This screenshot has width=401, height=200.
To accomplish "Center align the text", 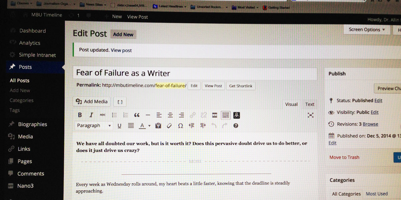I will pos(170,115).
